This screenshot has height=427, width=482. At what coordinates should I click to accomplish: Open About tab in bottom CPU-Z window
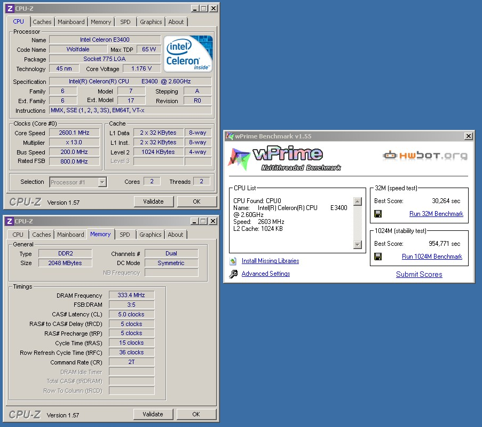[x=175, y=235]
